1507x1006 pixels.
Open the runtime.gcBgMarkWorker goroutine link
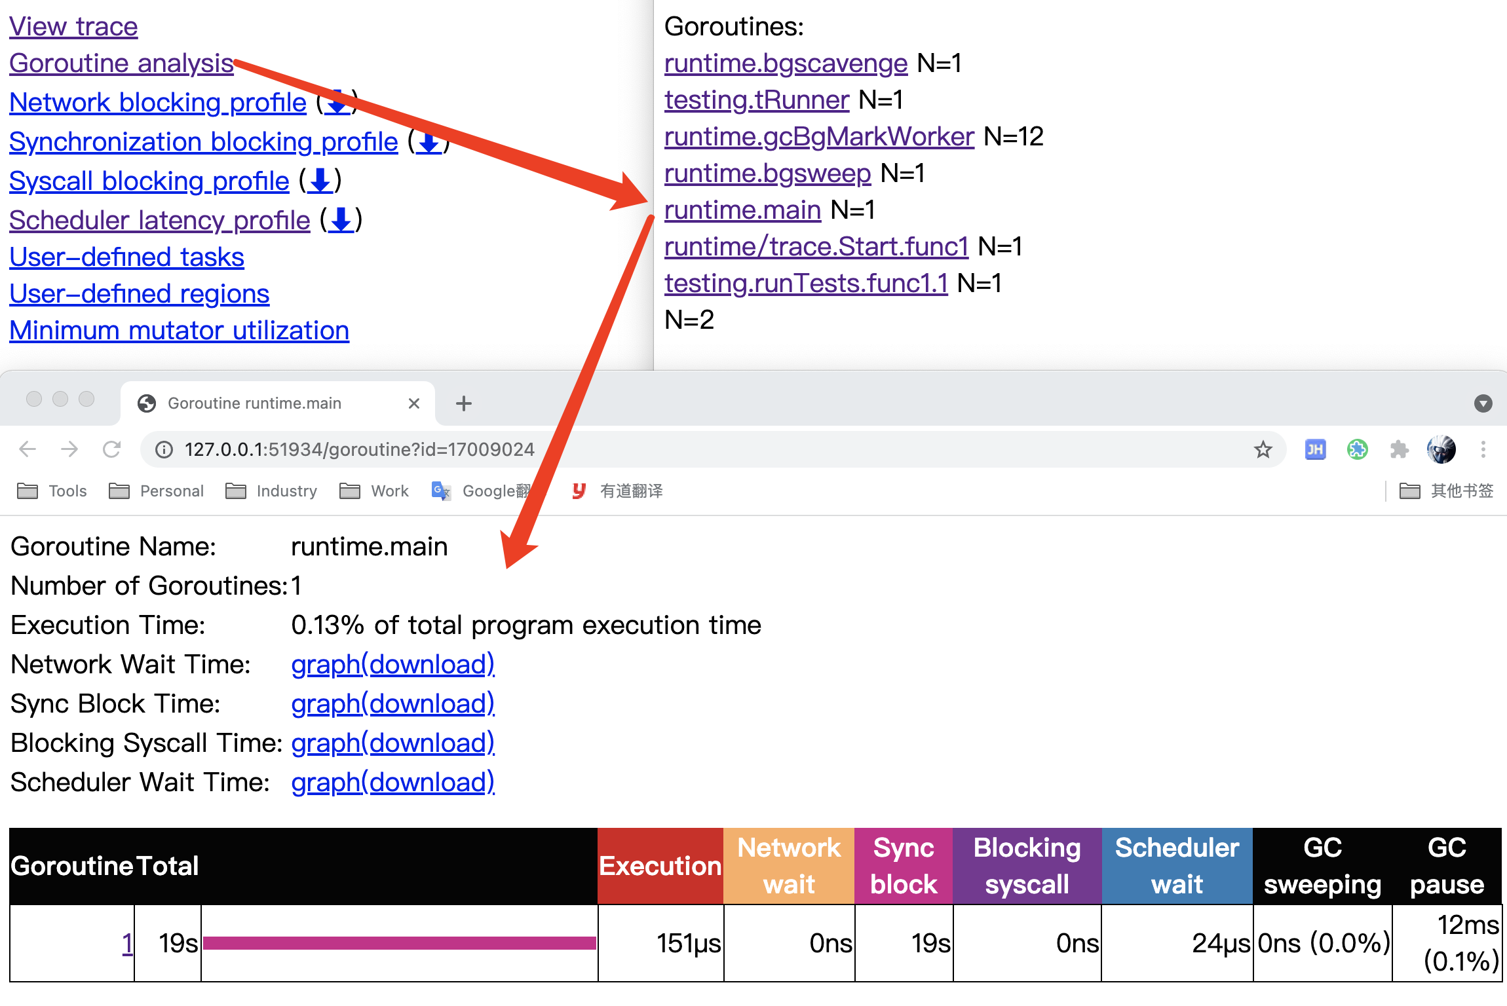(x=819, y=136)
